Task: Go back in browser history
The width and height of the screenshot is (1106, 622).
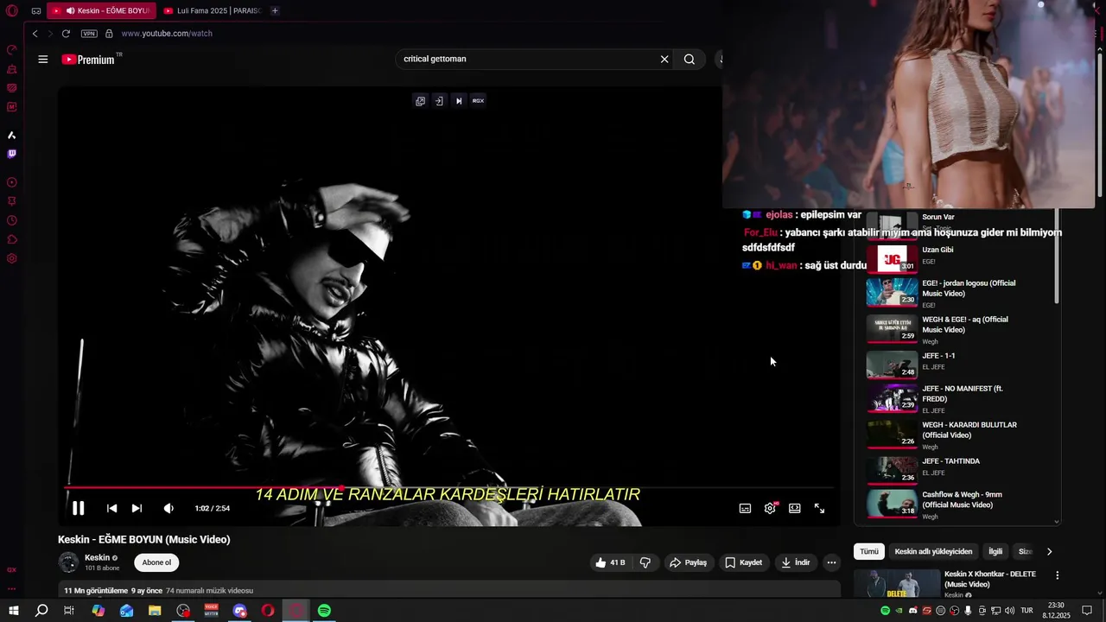Action: (x=35, y=34)
